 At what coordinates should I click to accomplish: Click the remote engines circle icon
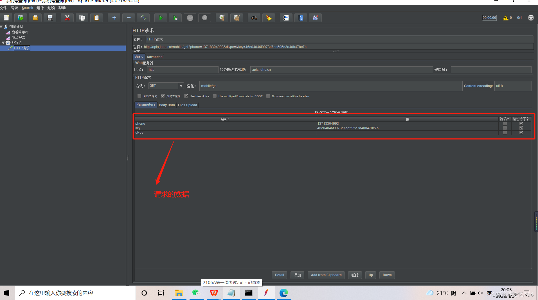[531, 18]
